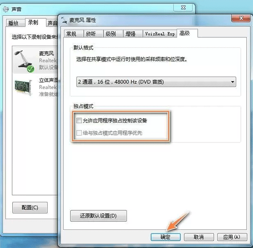Viewport: 253px width, 248px height.
Task: Confirm settings with the 确定 button
Action: (x=166, y=237)
